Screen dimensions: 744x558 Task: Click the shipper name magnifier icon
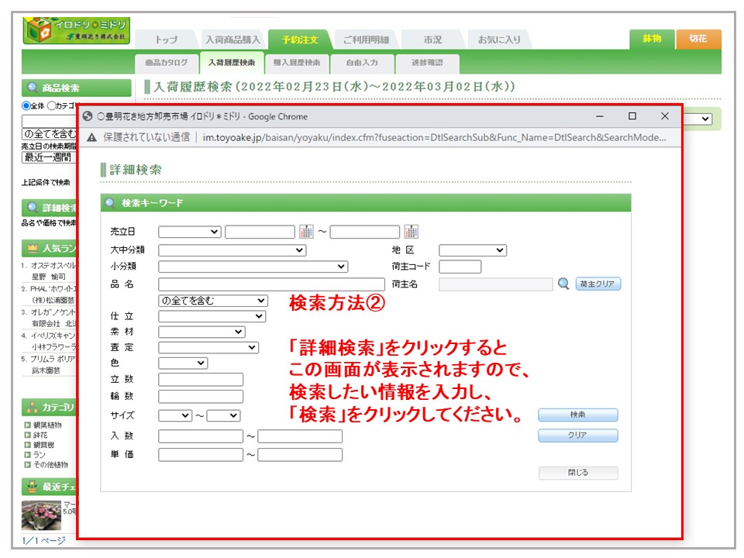pos(563,284)
